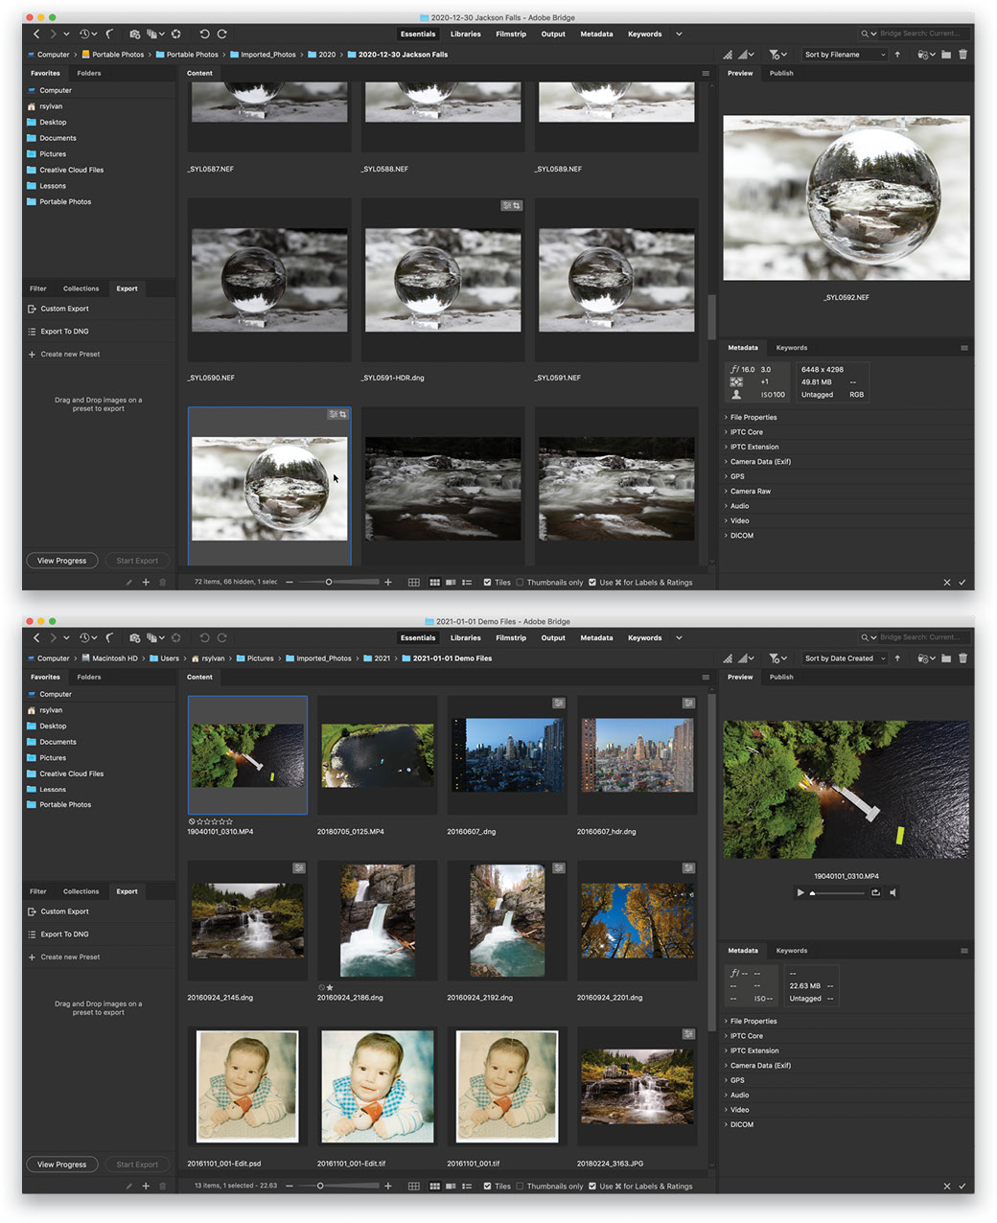Enable the Thumbnails only checkbox
Screen dimensions: 997x1223
coord(520,582)
